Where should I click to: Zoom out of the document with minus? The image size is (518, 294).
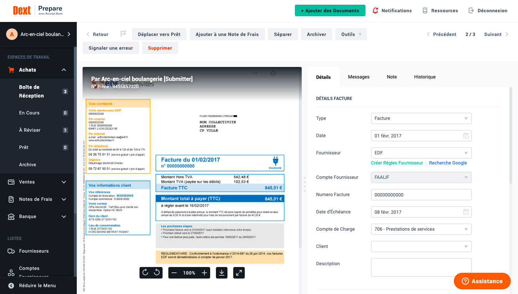[174, 273]
